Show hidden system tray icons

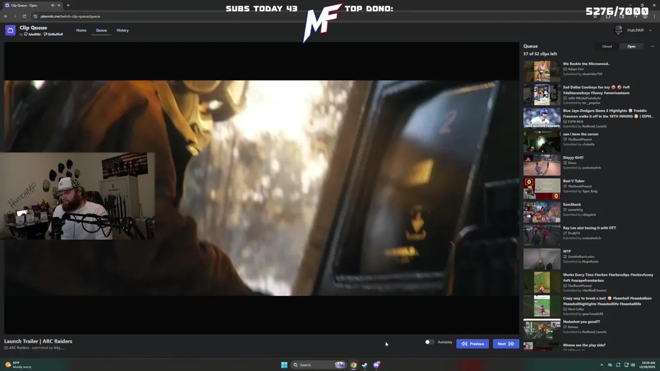click(x=601, y=365)
